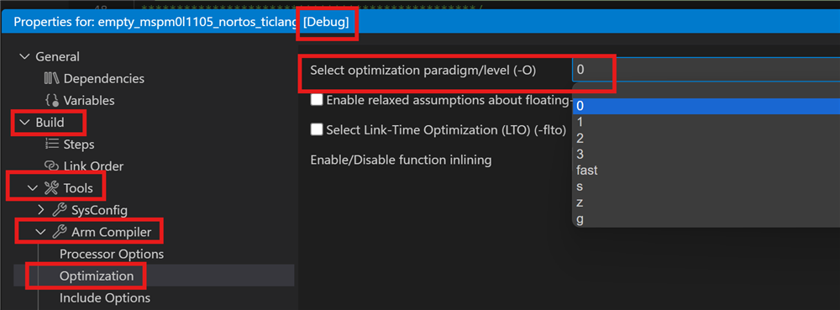The width and height of the screenshot is (840, 310).
Task: Select the 'fast' optimization option
Action: pyautogui.click(x=706, y=171)
